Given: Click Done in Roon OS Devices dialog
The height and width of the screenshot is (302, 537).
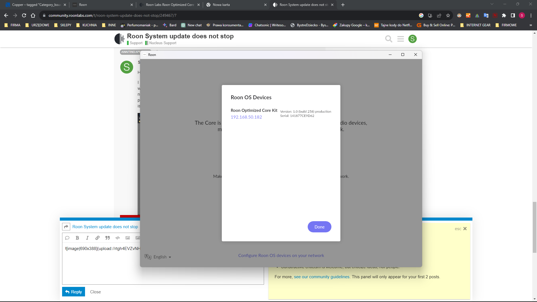Looking at the screenshot, I should tap(319, 227).
